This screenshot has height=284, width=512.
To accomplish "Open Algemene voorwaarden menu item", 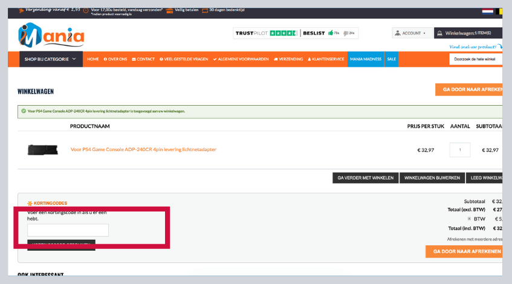I will point(241,59).
